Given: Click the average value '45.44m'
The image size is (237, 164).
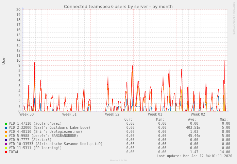Looking at the screenshot, I should pos(194,136).
